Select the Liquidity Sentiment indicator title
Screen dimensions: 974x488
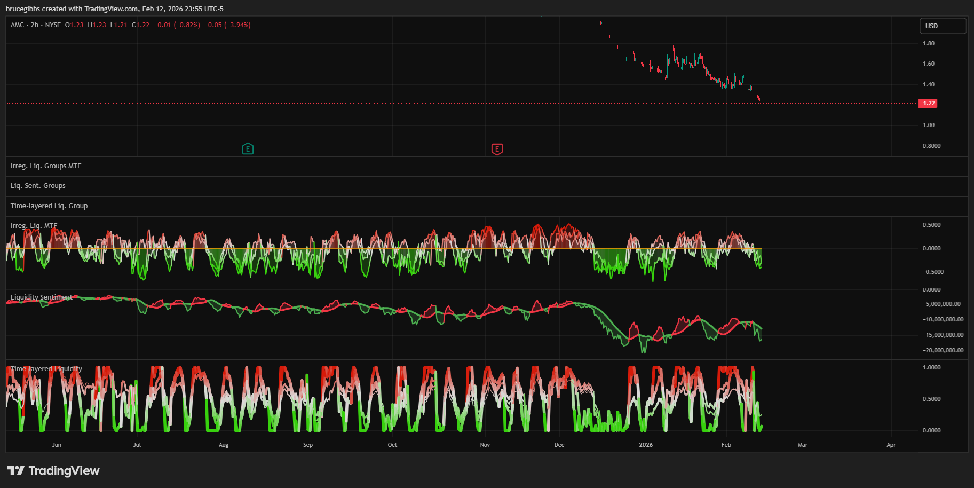pos(41,297)
